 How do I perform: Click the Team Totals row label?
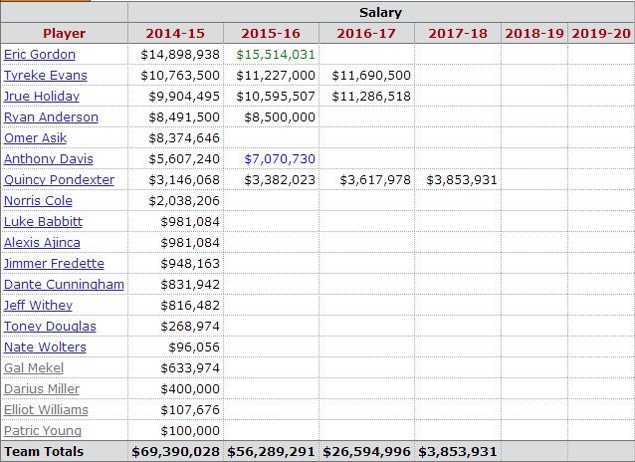click(44, 452)
